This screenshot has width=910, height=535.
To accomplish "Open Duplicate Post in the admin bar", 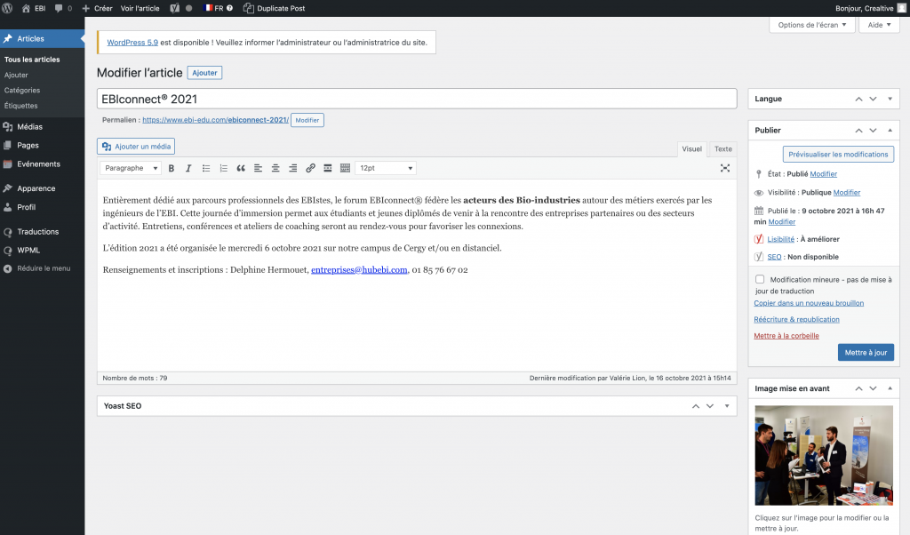I will [x=274, y=8].
